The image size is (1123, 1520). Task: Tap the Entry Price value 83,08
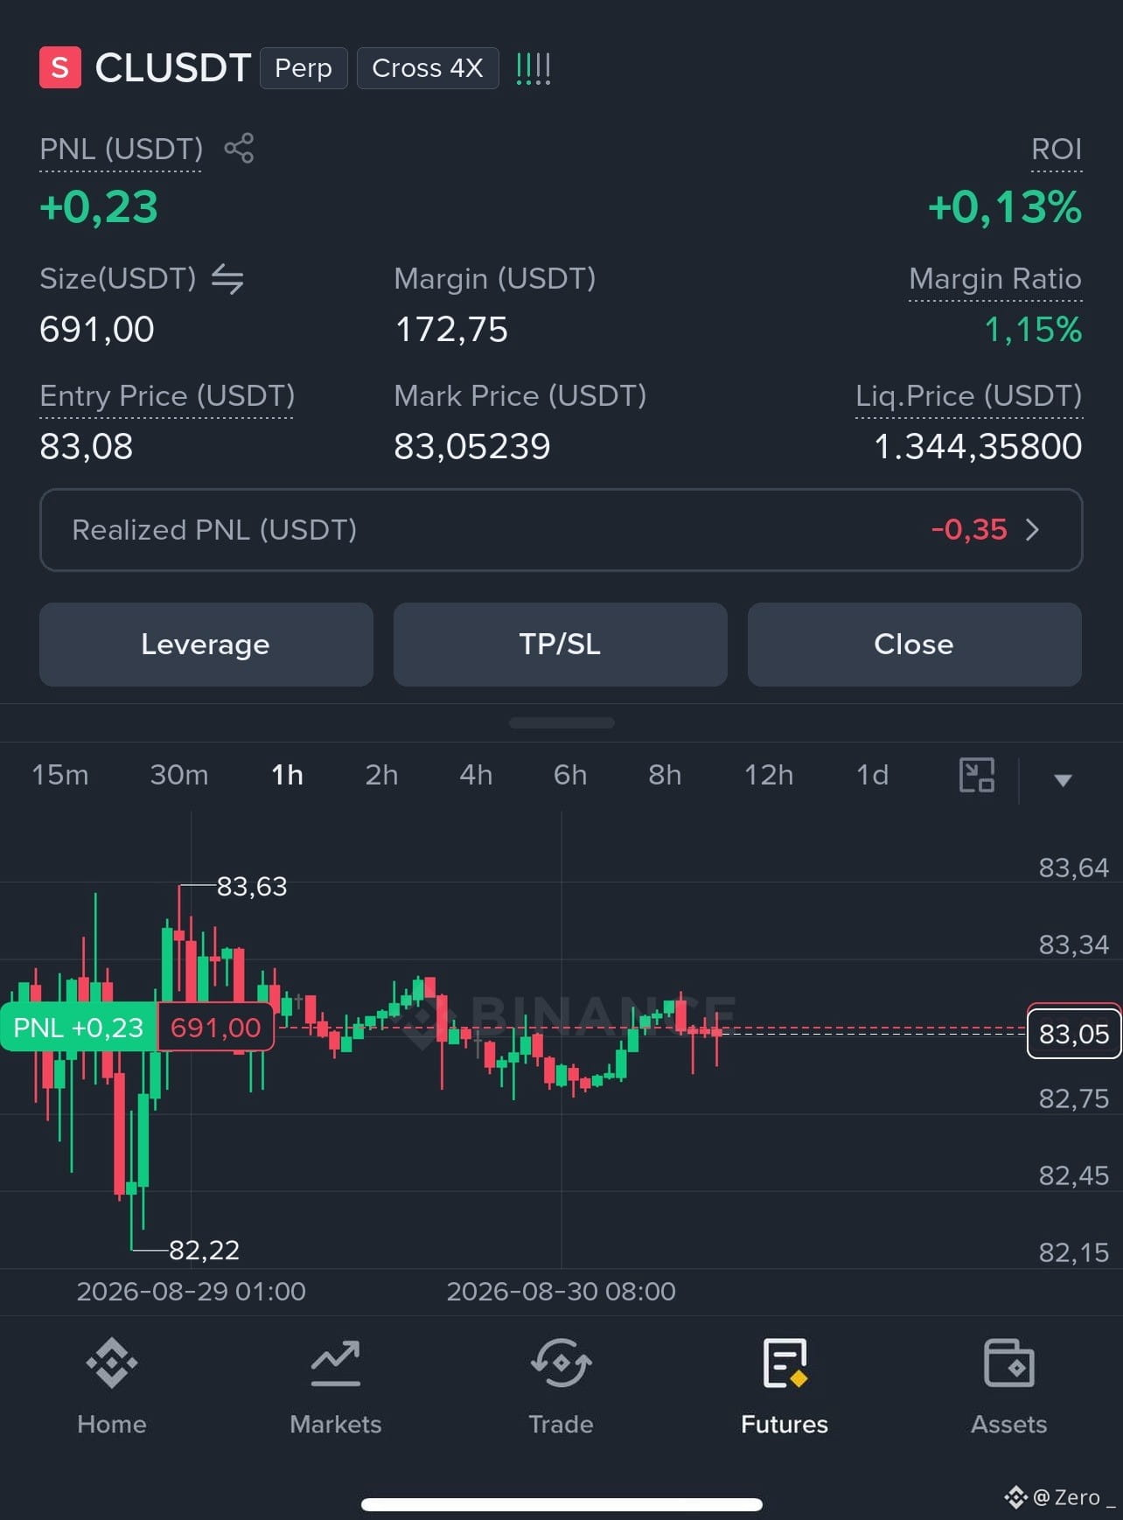87,447
